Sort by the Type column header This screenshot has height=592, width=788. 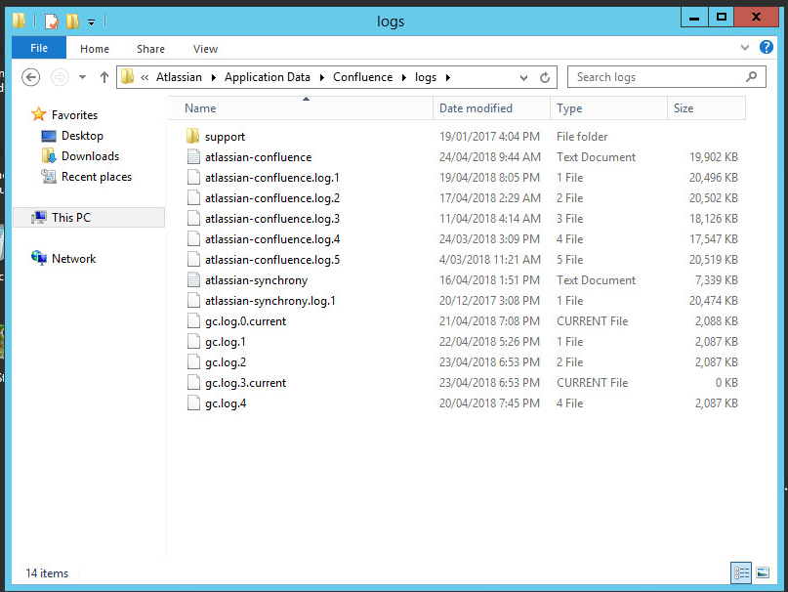pyautogui.click(x=608, y=108)
